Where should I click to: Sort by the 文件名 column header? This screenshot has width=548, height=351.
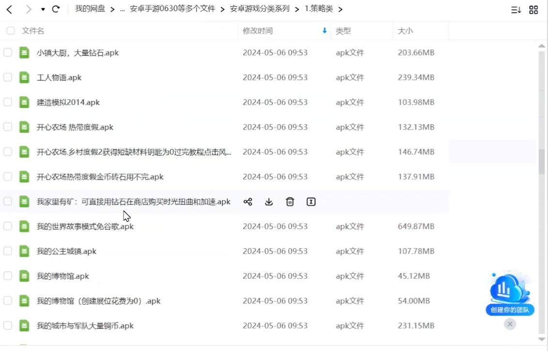pos(33,31)
